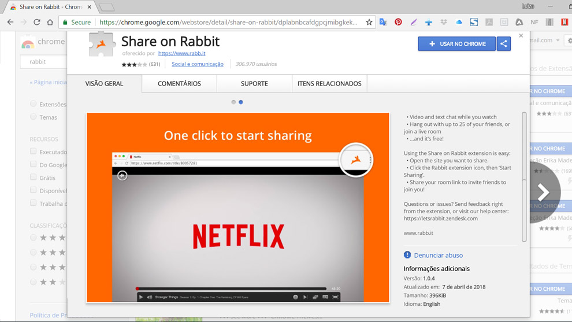Open the Social e comunicação category link
Viewport: 572px width, 322px height.
click(198, 64)
